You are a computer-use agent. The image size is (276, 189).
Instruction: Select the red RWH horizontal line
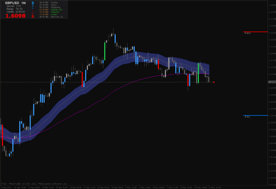click(255, 32)
